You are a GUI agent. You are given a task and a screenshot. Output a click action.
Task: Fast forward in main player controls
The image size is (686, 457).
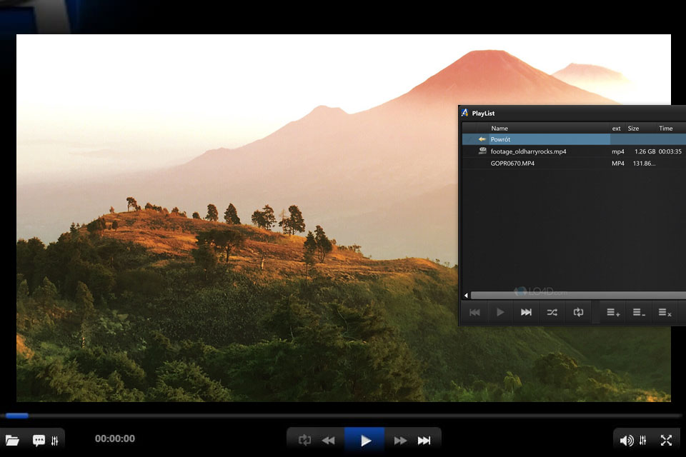[400, 441]
